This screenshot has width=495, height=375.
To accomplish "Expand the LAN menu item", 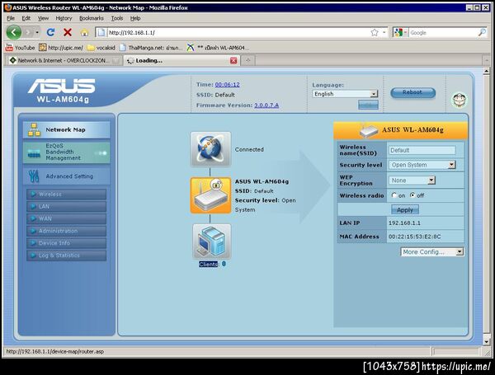I will click(x=66, y=207).
